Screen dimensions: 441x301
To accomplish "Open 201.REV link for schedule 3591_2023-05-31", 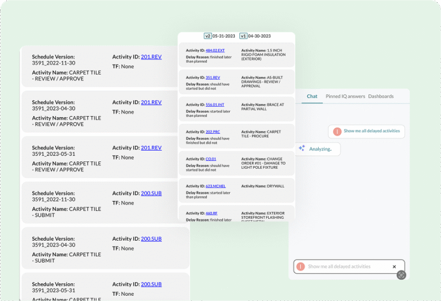I will 152,148.
